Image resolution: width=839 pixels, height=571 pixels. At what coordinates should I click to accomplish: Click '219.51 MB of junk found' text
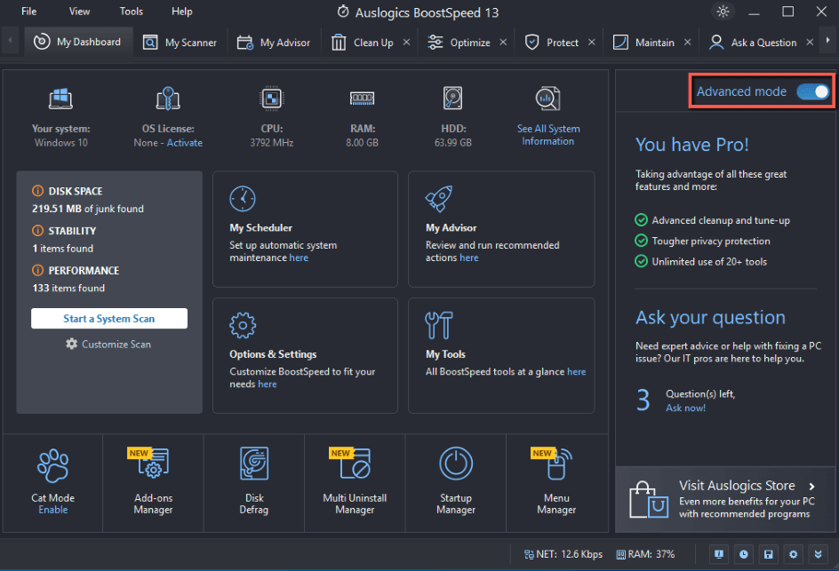tap(88, 209)
